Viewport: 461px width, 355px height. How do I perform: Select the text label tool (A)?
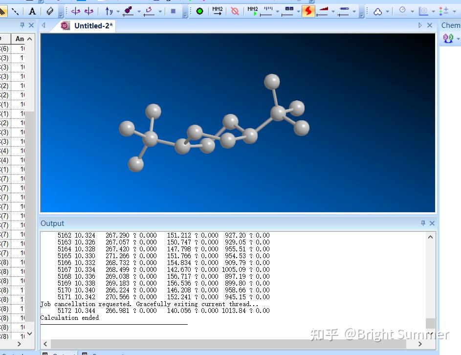[x=32, y=11]
